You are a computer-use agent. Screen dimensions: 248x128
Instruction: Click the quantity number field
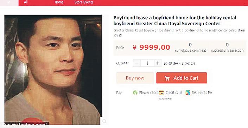(147, 63)
